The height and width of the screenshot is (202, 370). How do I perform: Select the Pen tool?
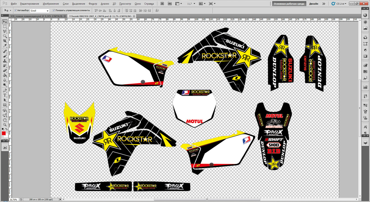pos(5,91)
